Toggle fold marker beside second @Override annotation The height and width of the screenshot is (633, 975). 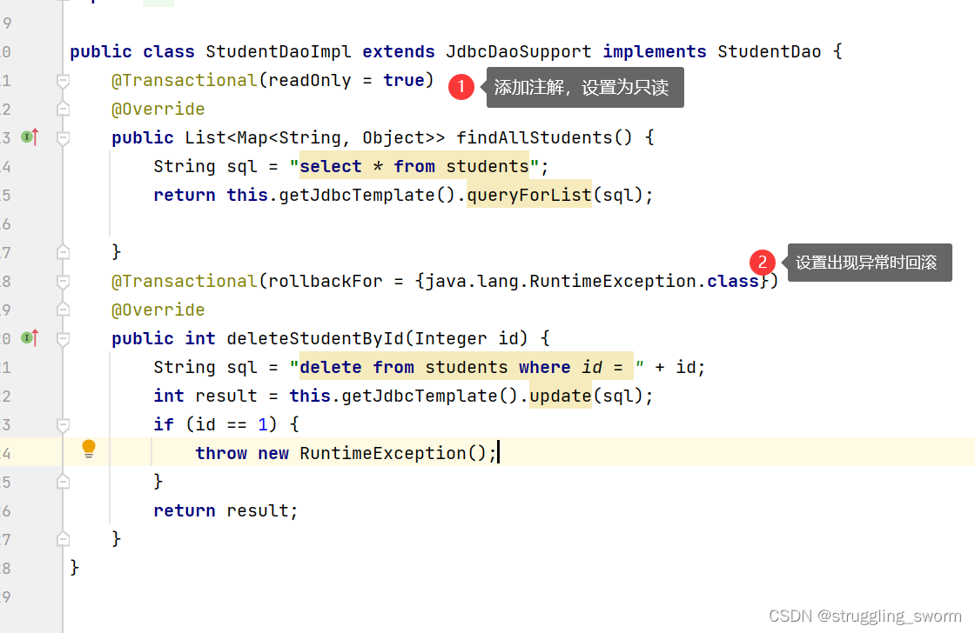pyautogui.click(x=63, y=310)
